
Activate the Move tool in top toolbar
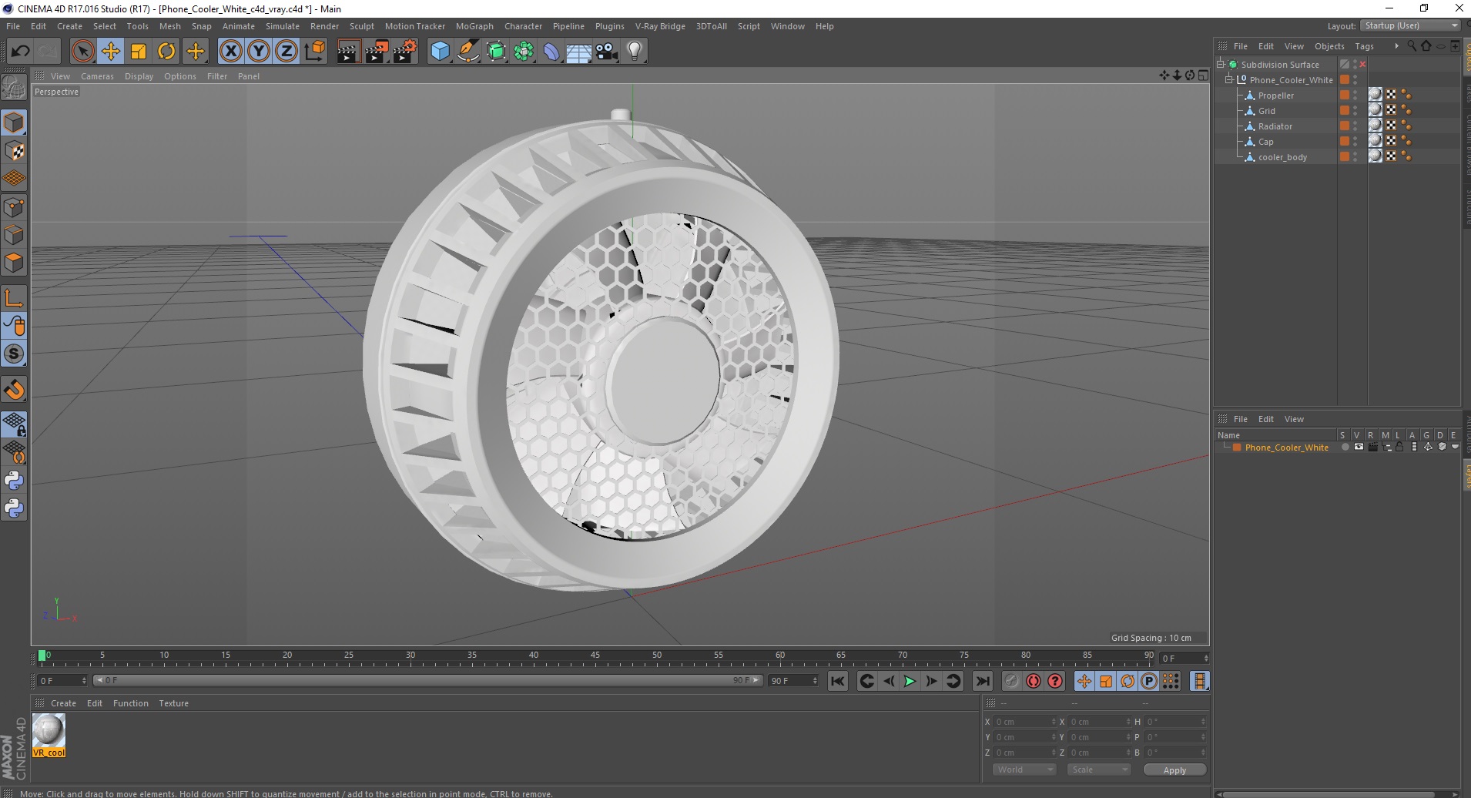click(111, 52)
